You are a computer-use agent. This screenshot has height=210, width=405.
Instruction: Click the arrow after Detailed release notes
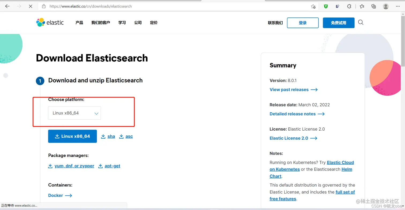pyautogui.click(x=321, y=114)
